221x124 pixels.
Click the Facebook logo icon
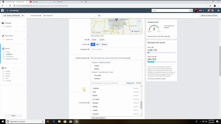click(x=2, y=10)
